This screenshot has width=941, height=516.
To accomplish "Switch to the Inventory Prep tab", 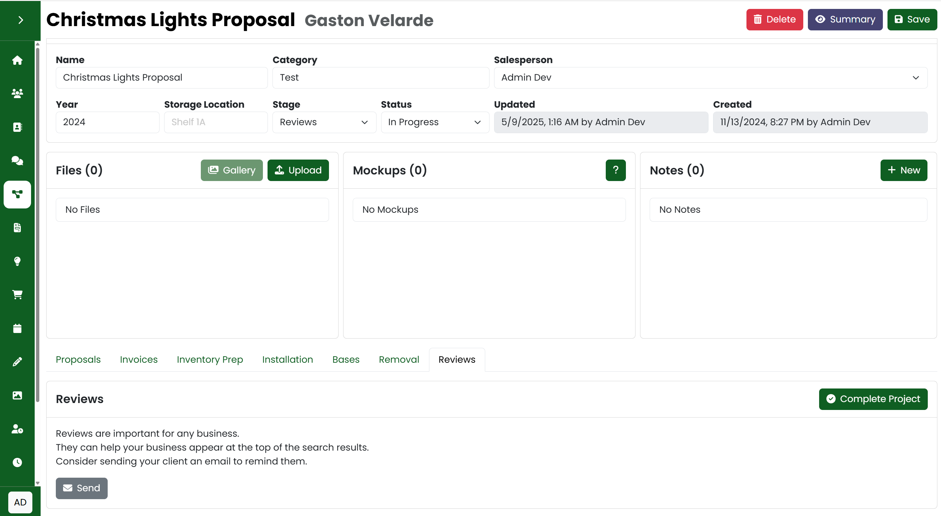I will tap(210, 360).
